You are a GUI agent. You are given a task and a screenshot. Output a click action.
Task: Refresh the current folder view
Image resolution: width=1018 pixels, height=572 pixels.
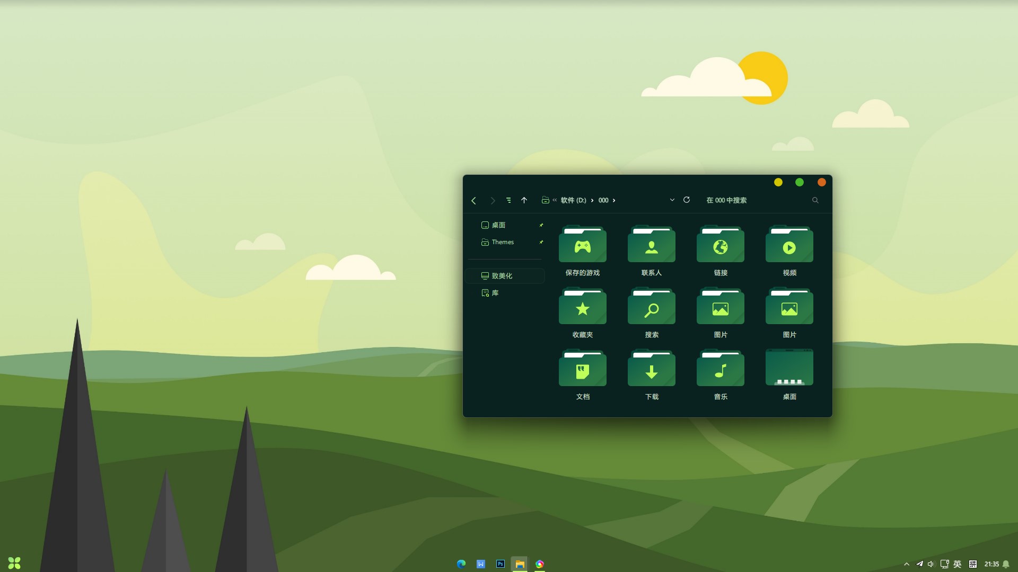click(x=686, y=200)
